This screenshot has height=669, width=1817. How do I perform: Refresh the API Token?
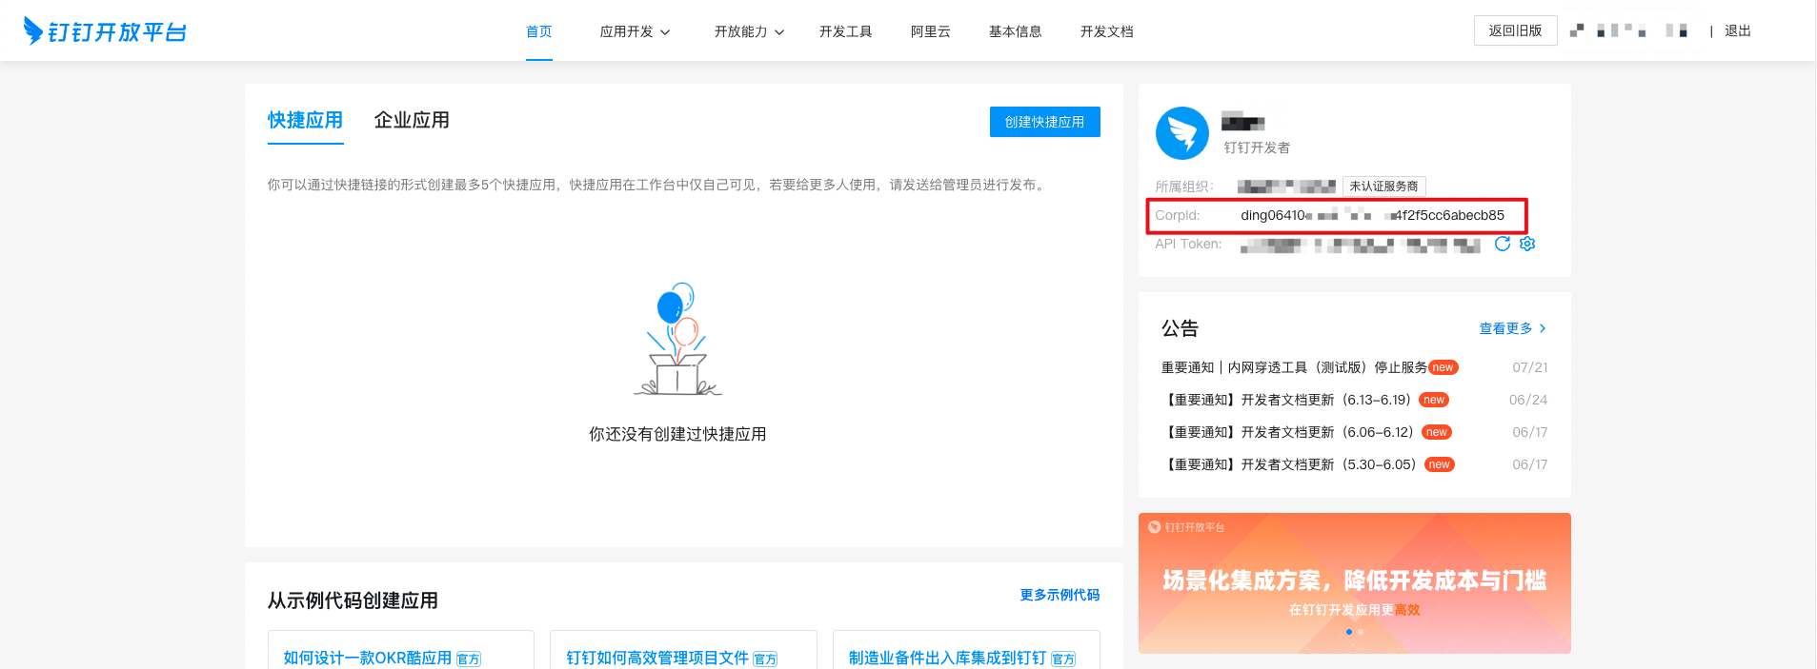pyautogui.click(x=1503, y=244)
